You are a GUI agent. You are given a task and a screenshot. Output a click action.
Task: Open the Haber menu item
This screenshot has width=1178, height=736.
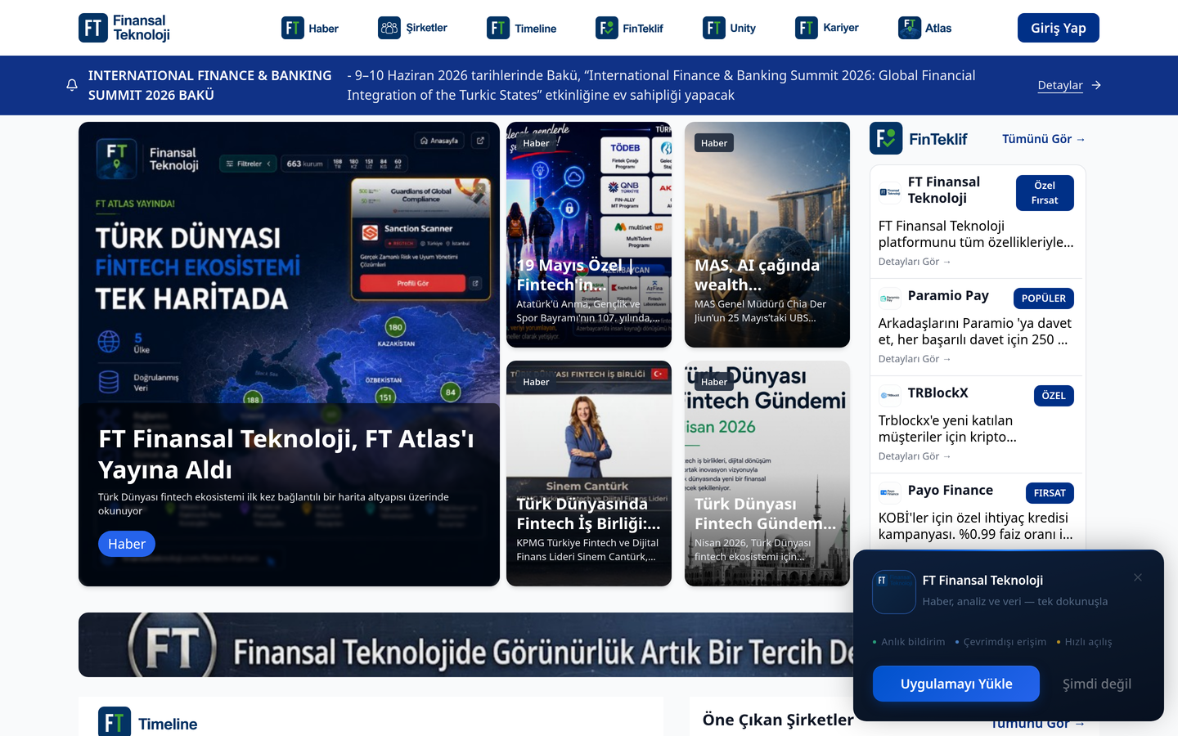point(310,28)
